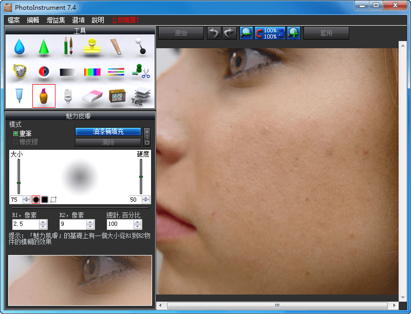Select the yellow clone stamp tool

pos(92,46)
